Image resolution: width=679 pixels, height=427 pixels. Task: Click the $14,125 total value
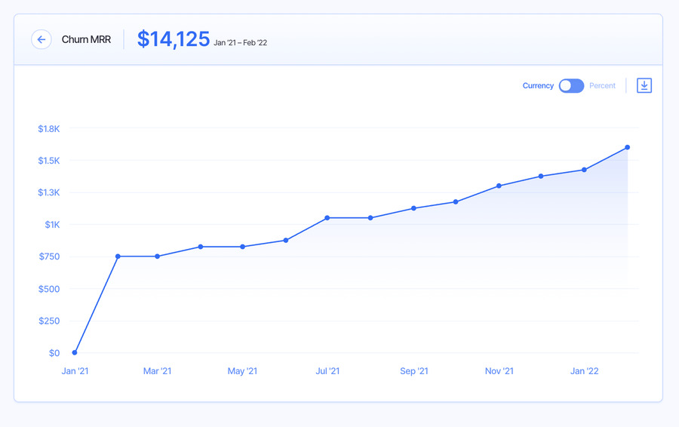click(x=174, y=39)
